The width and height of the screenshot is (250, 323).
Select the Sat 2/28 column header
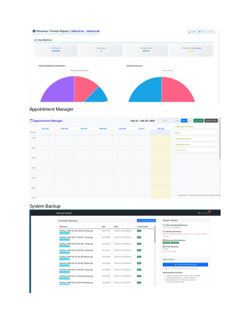(x=161, y=129)
